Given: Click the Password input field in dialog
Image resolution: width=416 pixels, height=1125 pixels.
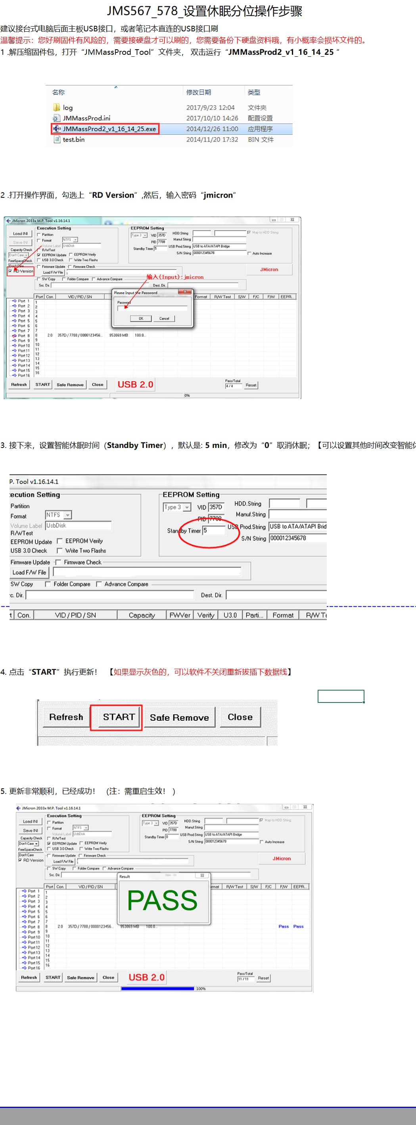Looking at the screenshot, I should click(152, 308).
